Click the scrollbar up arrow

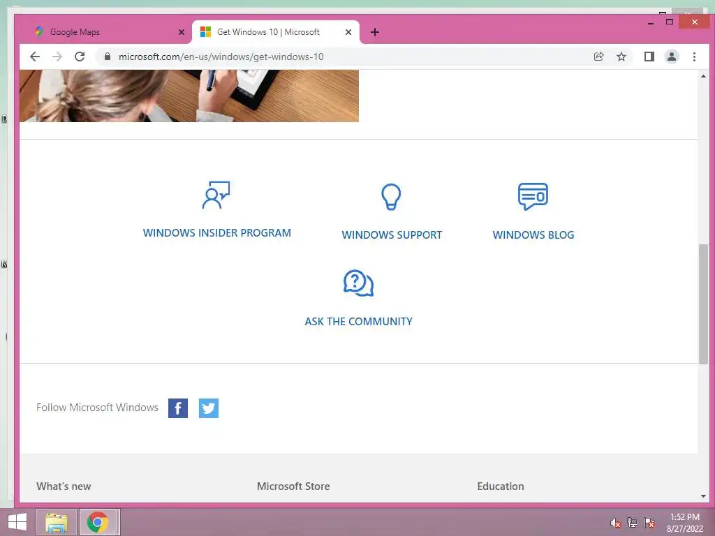click(703, 75)
